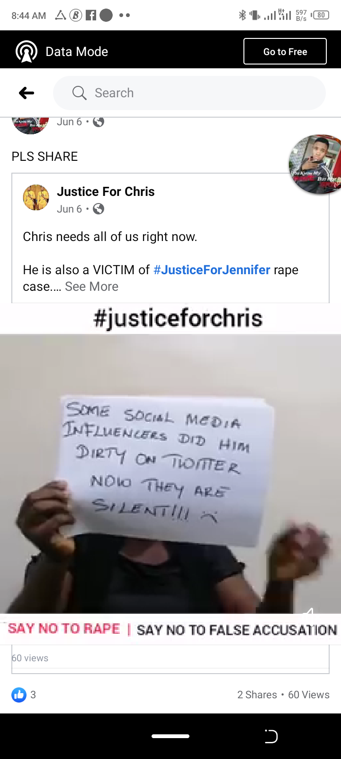Screen dimensions: 341x759
Task: Tap the Android recent apps navigation icon
Action: [270, 736]
